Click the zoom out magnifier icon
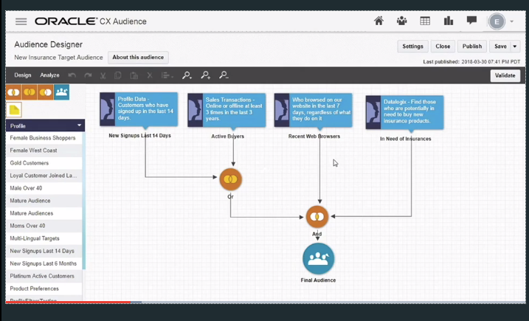 click(224, 75)
